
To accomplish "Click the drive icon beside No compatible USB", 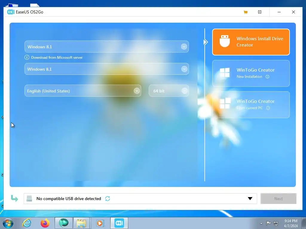I will (x=29, y=198).
